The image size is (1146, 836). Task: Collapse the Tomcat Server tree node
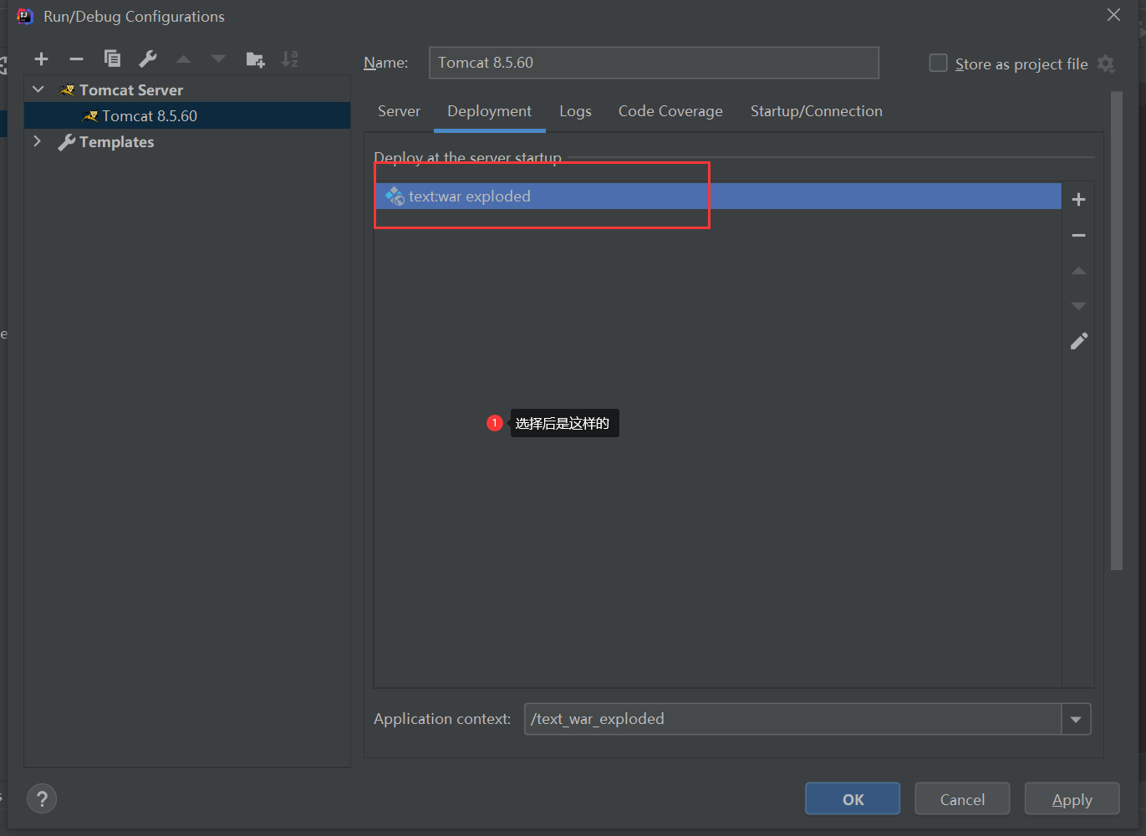[x=38, y=89]
